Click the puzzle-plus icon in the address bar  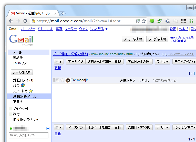pyautogui.click(x=138, y=21)
